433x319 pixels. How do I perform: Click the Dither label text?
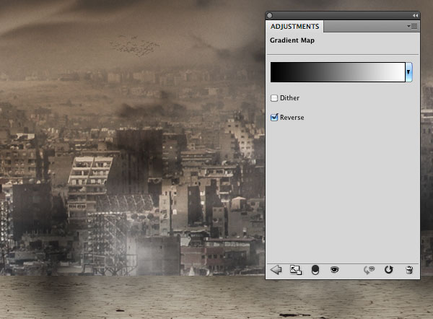coord(289,98)
